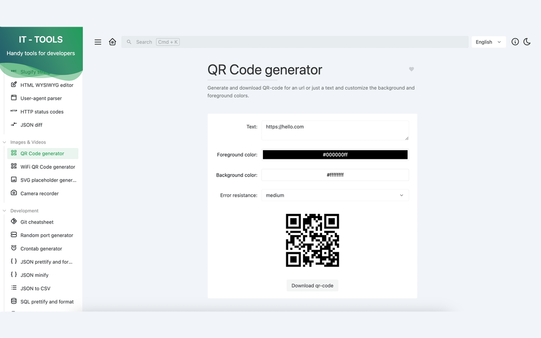Click the JSON prettify and format link
The width and height of the screenshot is (541, 338).
(x=43, y=262)
